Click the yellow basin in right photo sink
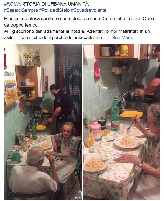The image size is (164, 201). (x=131, y=114)
